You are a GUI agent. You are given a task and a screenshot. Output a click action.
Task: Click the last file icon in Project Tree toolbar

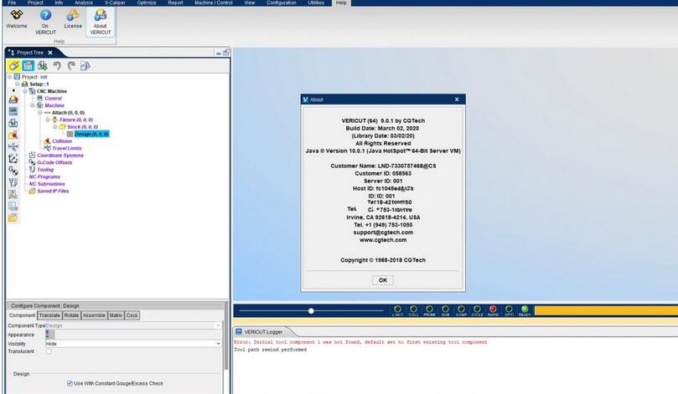(85, 65)
